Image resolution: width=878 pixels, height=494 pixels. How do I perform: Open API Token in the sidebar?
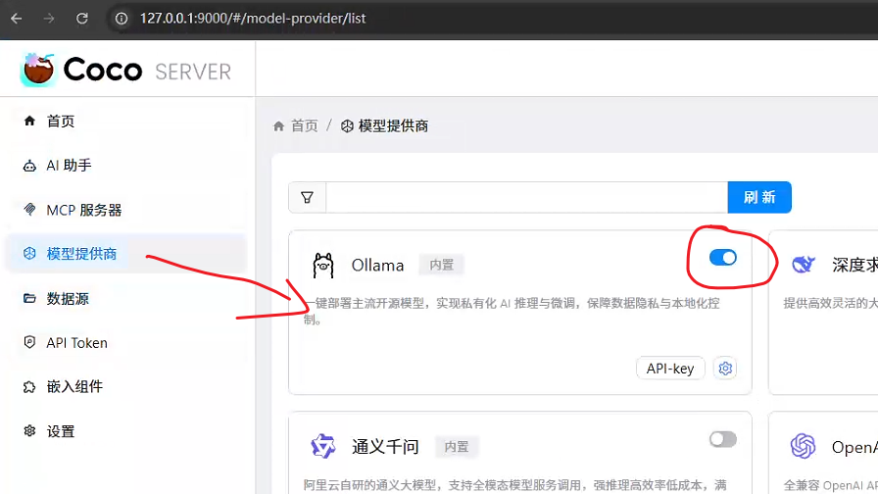[x=76, y=343]
